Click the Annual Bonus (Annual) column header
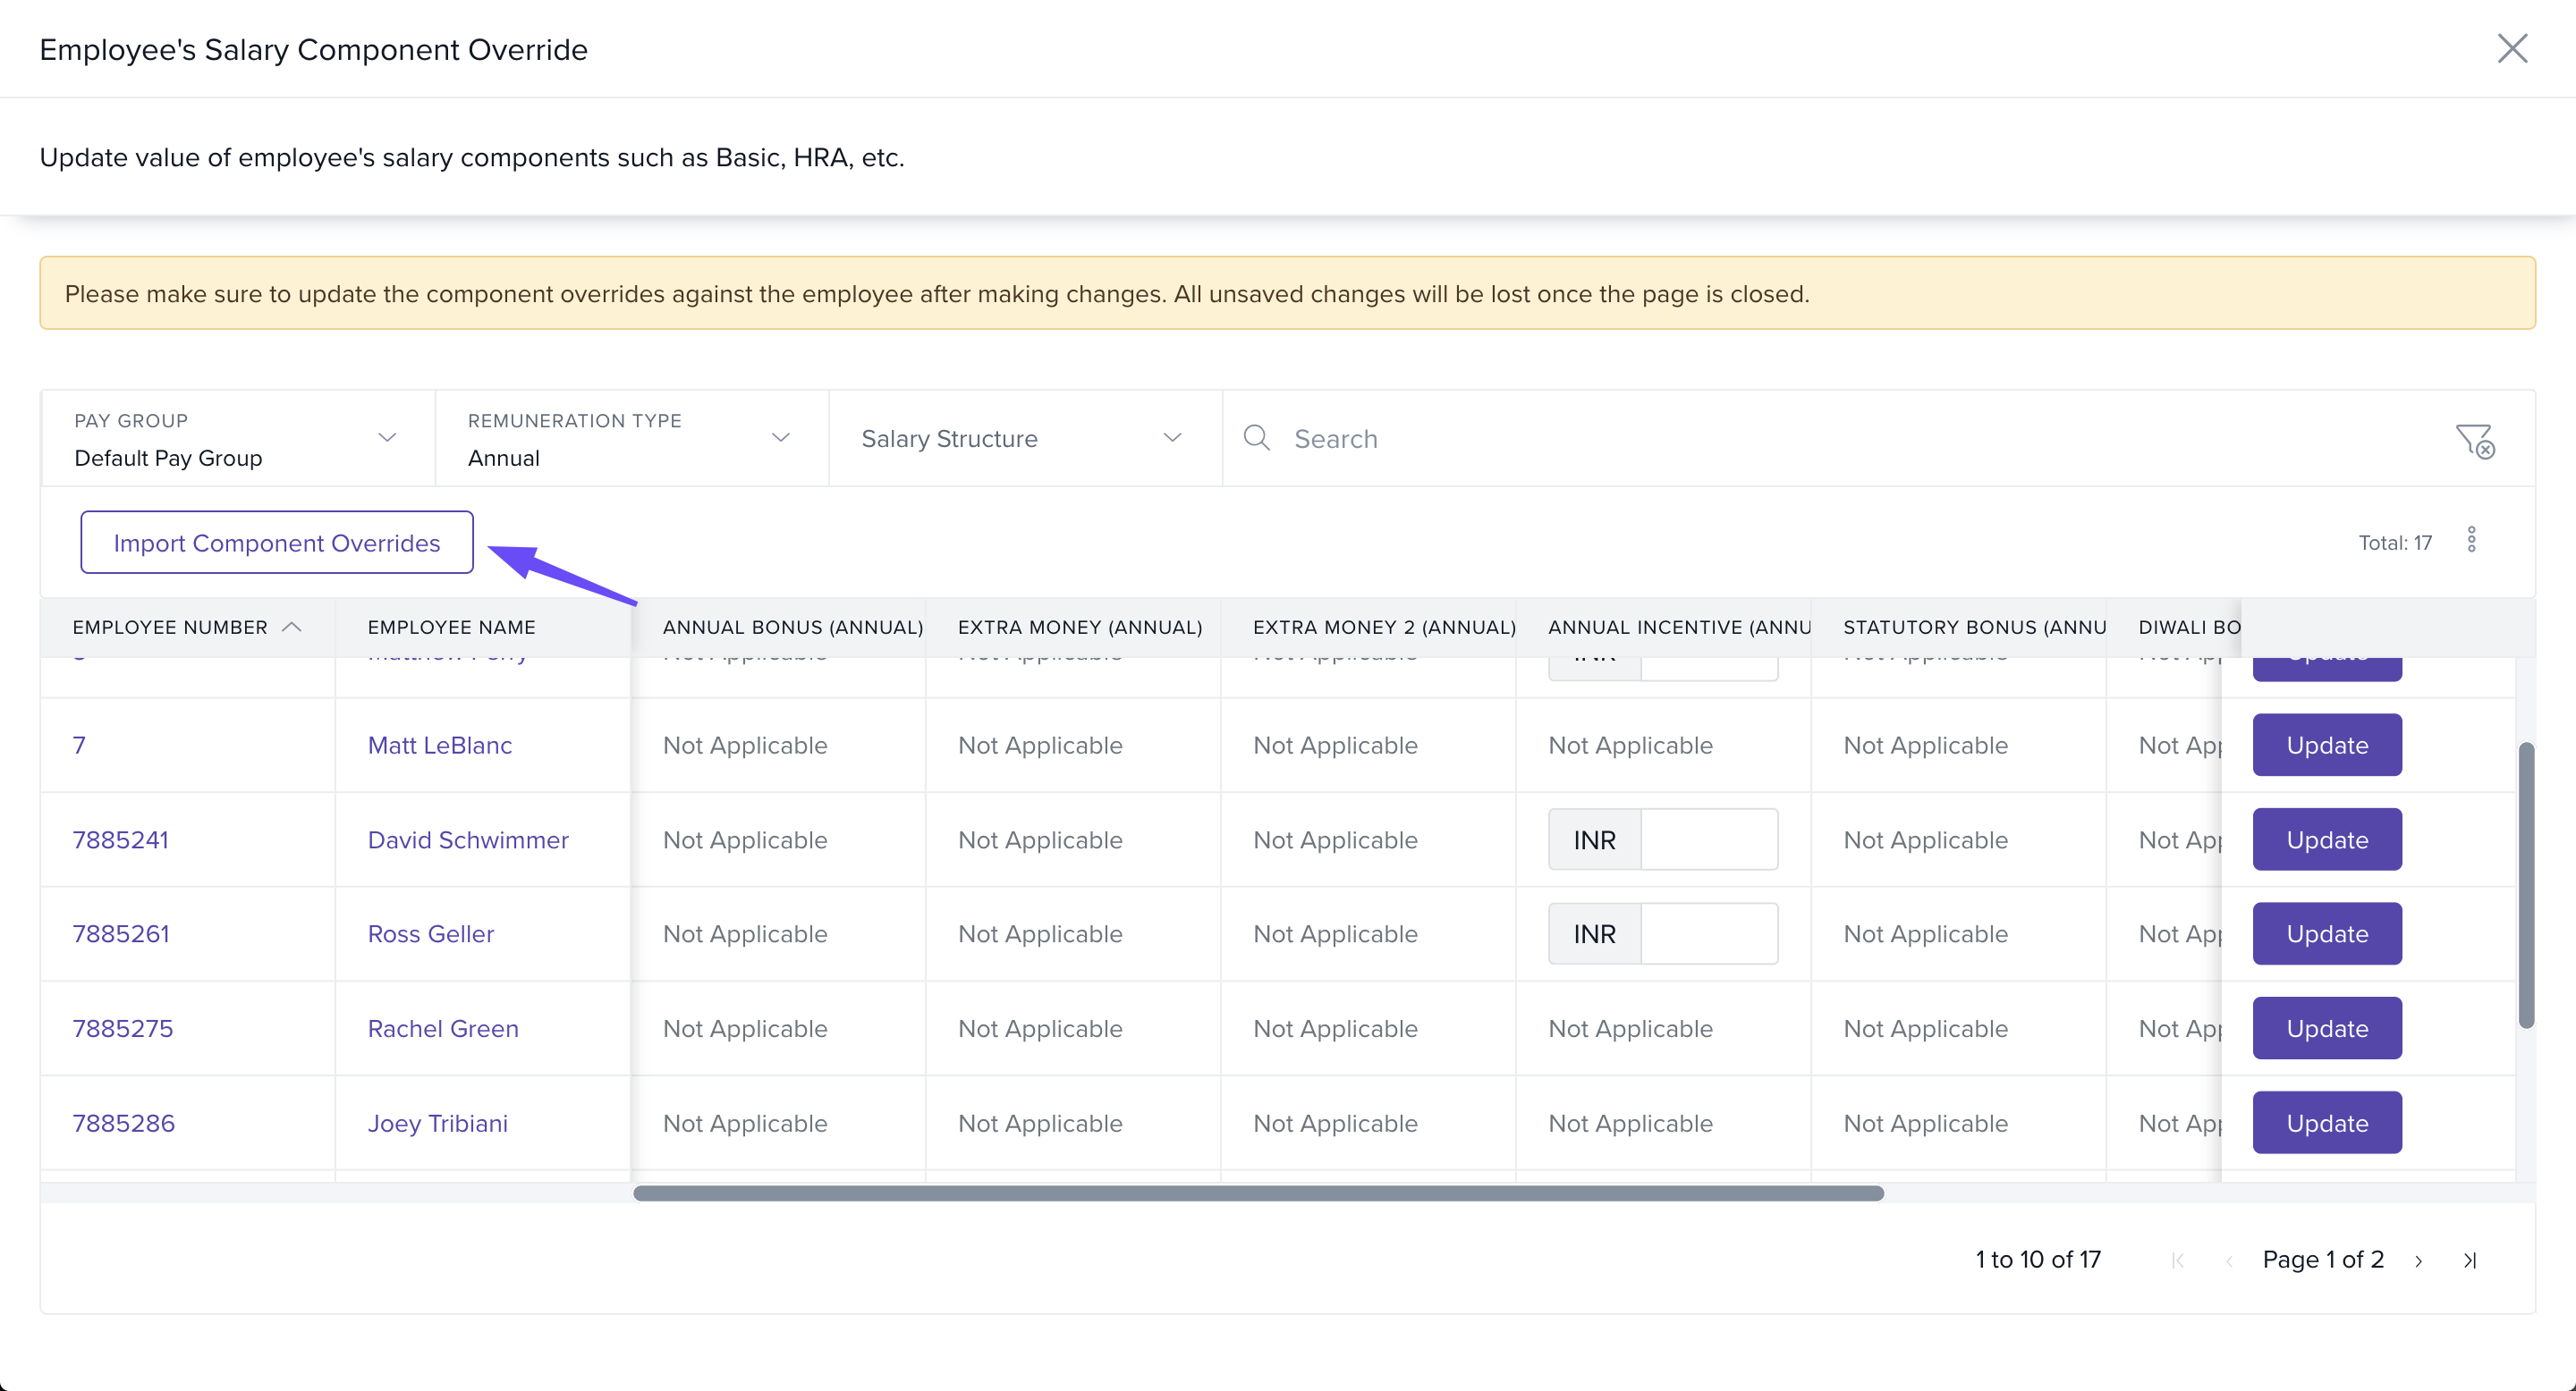 coord(792,627)
